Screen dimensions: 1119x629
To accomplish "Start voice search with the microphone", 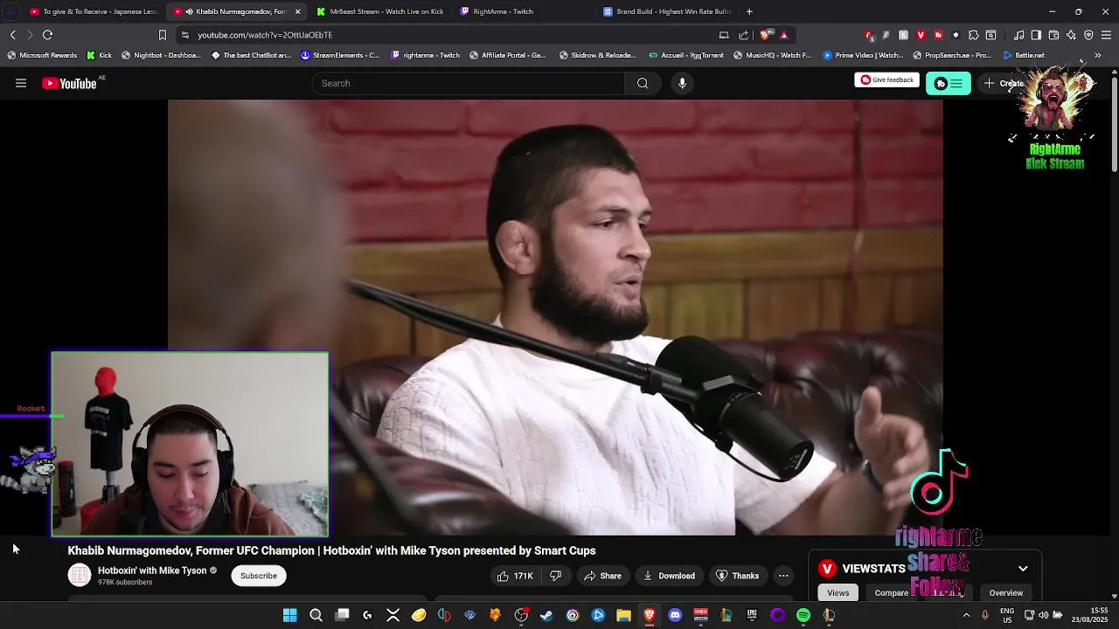I will click(682, 83).
